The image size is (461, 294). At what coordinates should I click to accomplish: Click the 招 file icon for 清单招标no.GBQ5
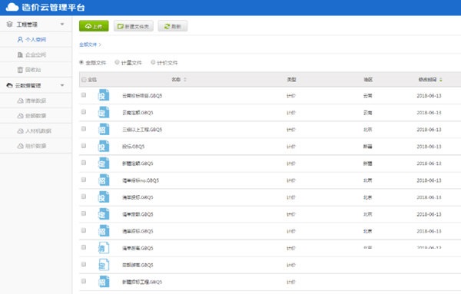point(104,180)
